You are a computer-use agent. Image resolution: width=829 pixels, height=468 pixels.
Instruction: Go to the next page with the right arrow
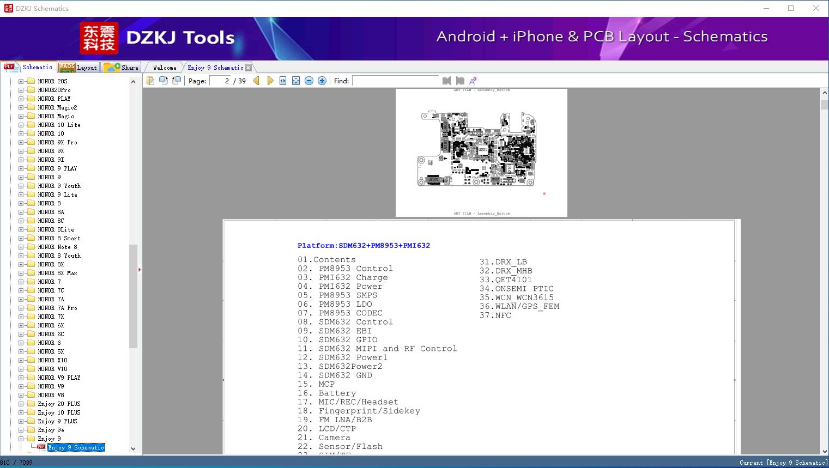coord(270,81)
